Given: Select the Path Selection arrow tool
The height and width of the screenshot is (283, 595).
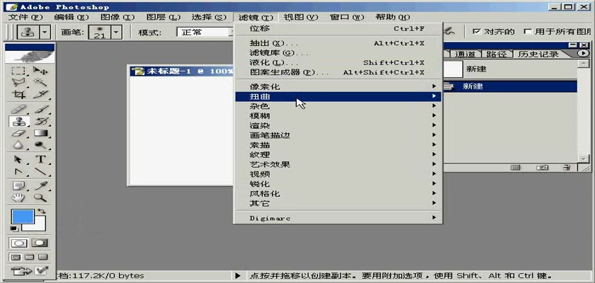Looking at the screenshot, I should click(x=18, y=159).
